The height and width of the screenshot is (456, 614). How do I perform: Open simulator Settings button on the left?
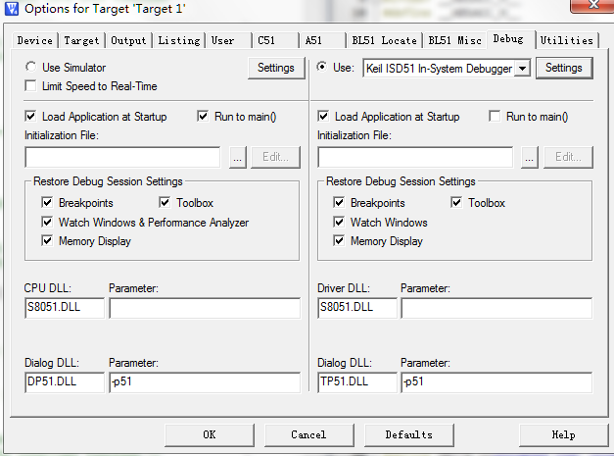(x=275, y=68)
